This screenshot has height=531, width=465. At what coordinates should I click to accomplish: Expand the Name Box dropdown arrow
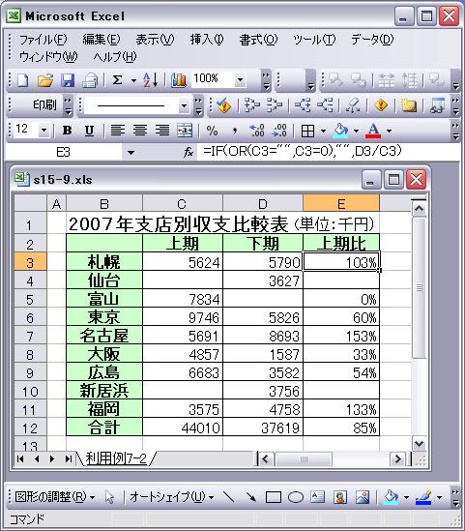click(x=131, y=153)
